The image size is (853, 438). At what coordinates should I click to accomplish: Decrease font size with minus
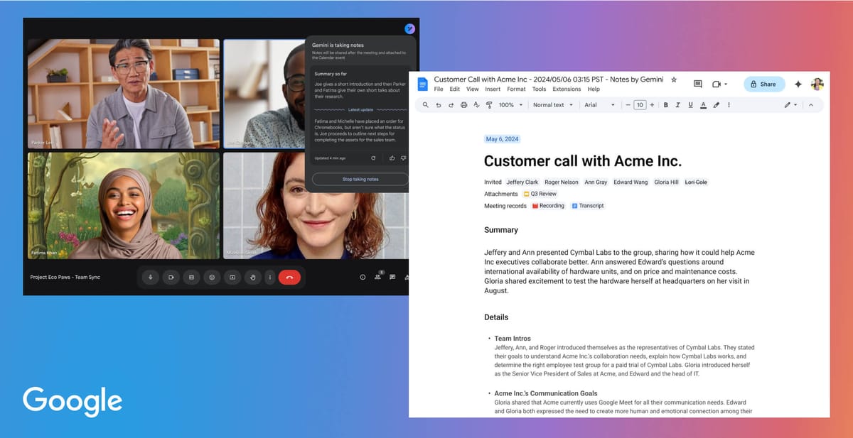click(628, 105)
